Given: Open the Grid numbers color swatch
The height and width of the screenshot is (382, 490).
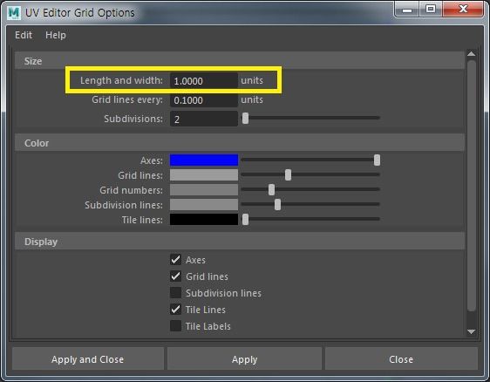Looking at the screenshot, I should tap(204, 190).
